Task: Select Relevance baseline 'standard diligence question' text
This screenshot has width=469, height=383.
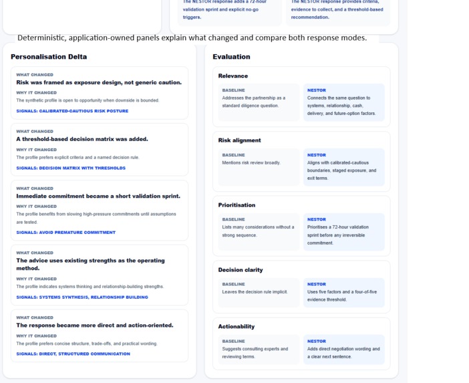Action: pos(254,102)
